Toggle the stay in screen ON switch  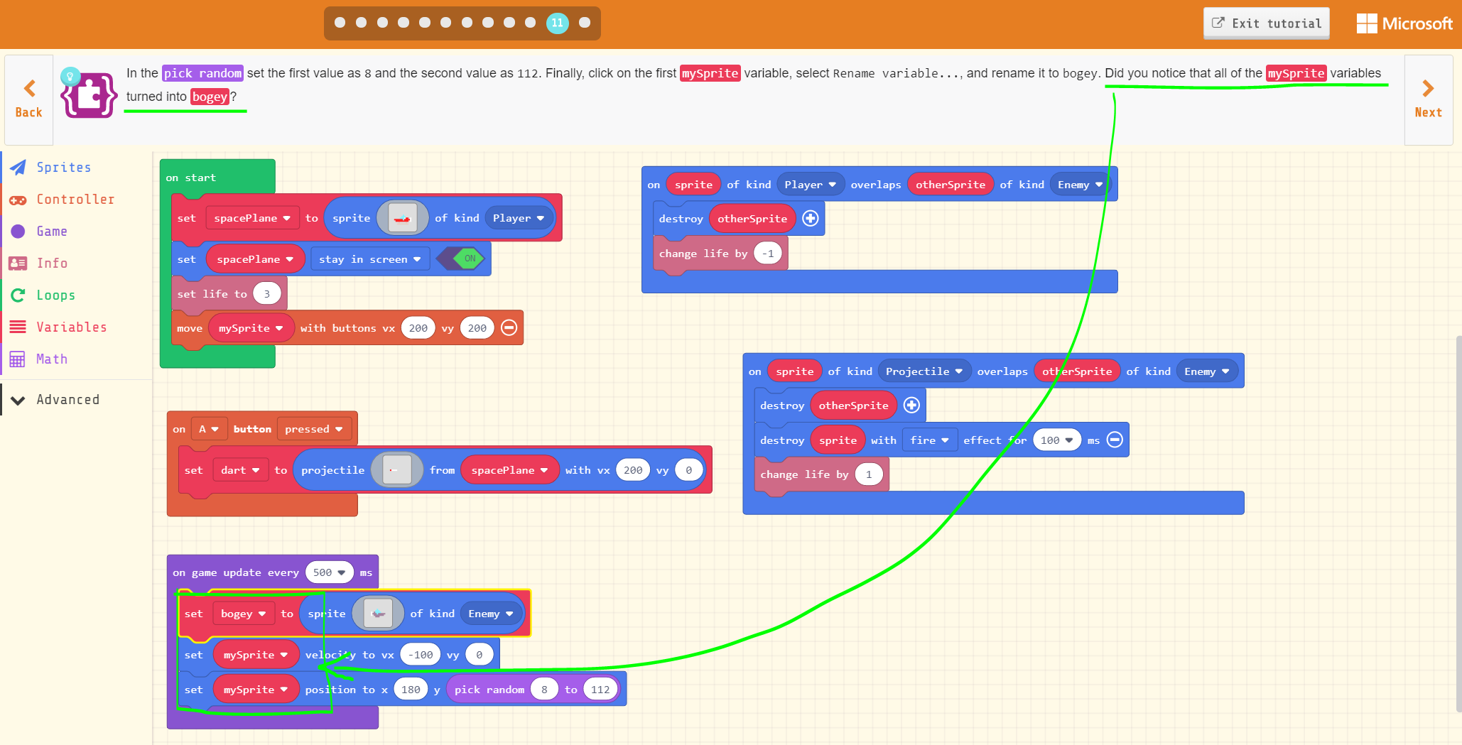coord(462,259)
